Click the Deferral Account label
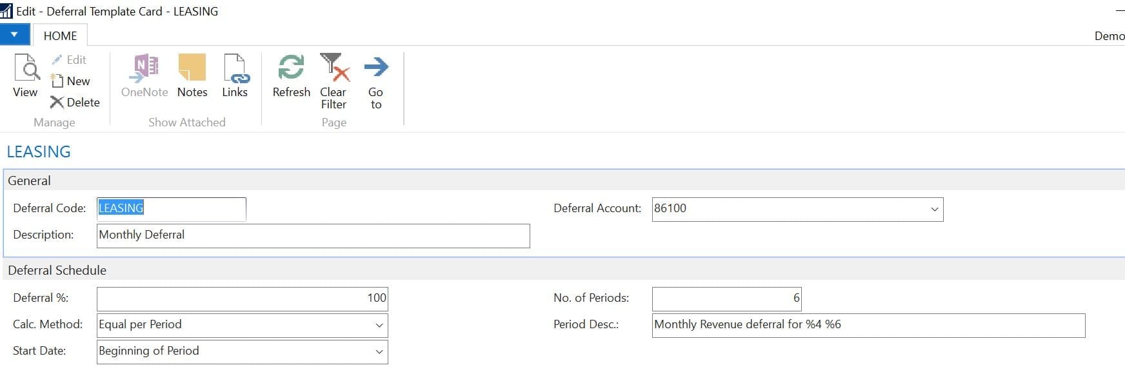 point(597,208)
